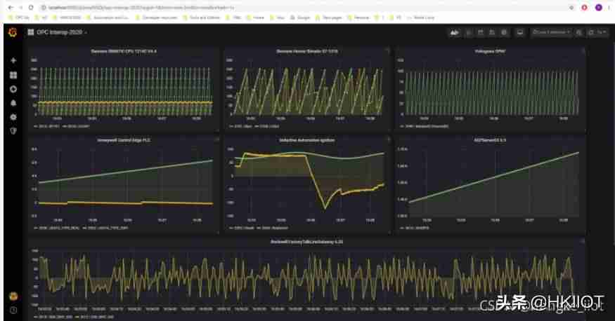Open the Siemens SIMATIC CPU panel title menu
The width and height of the screenshot is (615, 321).
124,51
